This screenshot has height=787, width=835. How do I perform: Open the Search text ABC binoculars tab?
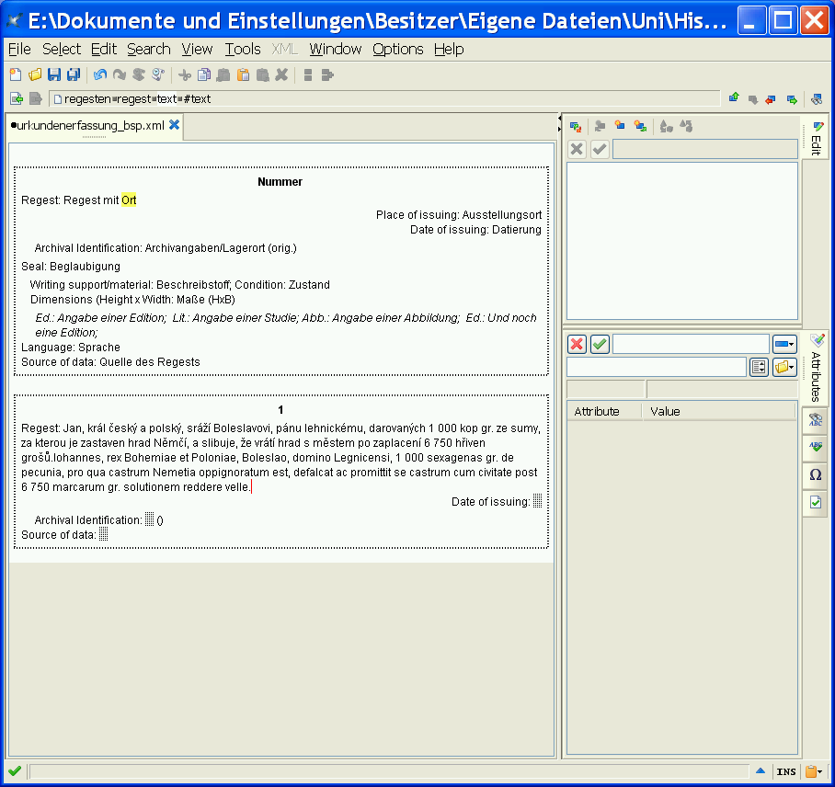tap(816, 419)
